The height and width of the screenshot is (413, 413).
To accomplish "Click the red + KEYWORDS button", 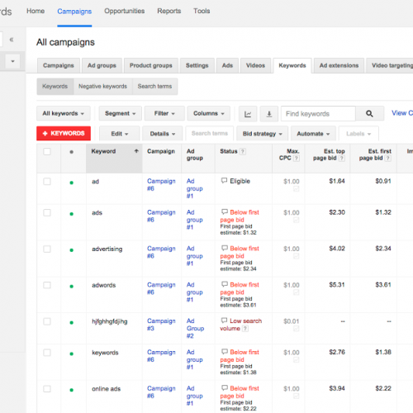I will pos(64,133).
